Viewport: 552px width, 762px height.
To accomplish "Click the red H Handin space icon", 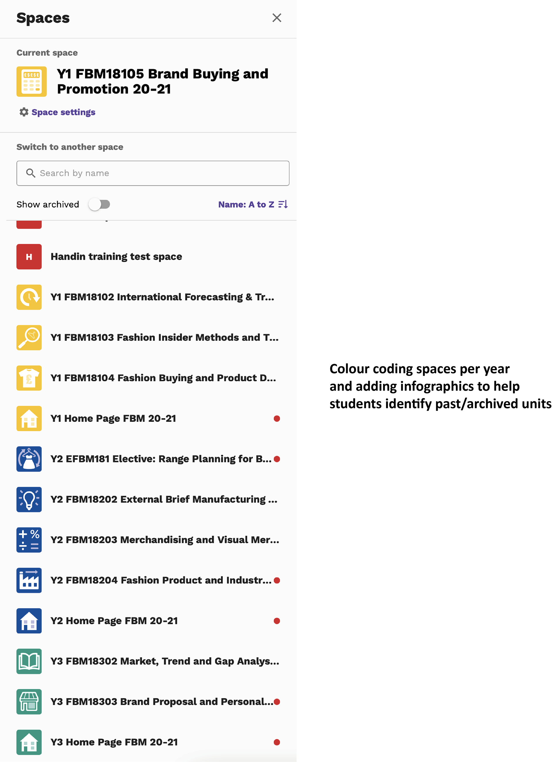I will pyautogui.click(x=29, y=257).
